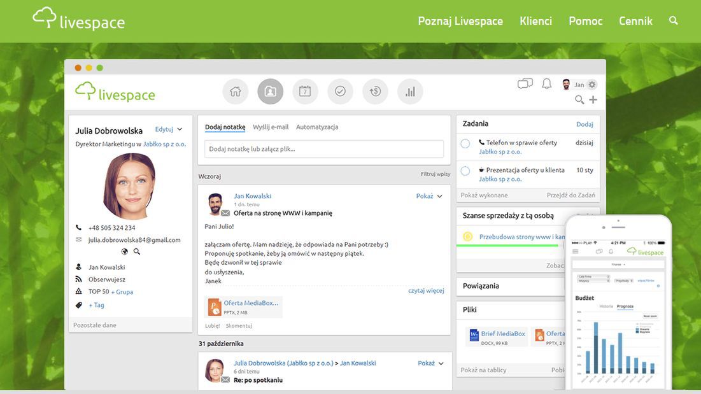Screen dimensions: 701x394
Task: Mark Prezentacja oferty u klienta as done
Action: [464, 171]
